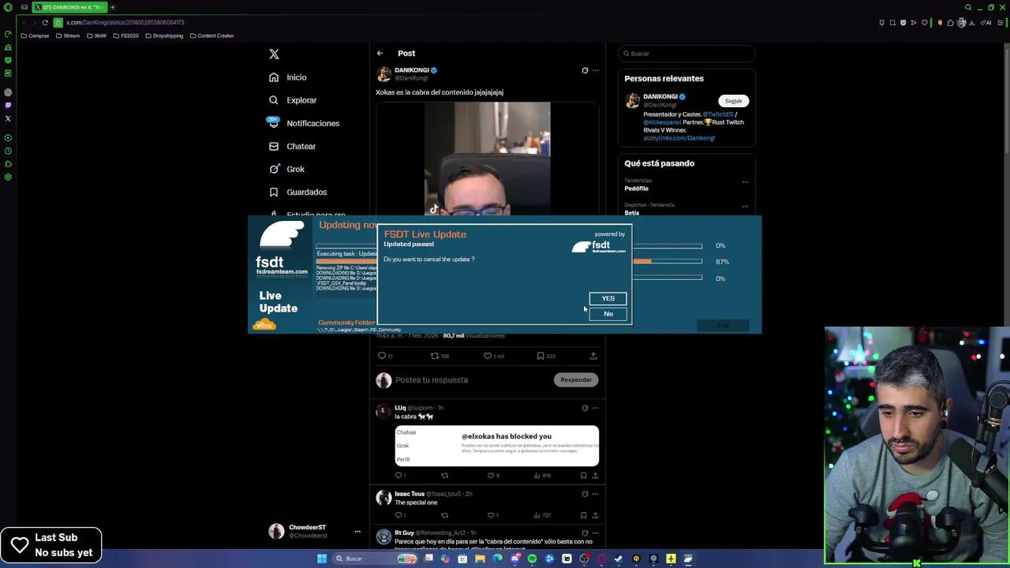
Task: Share icon under DANIKONGI post
Action: pos(593,356)
